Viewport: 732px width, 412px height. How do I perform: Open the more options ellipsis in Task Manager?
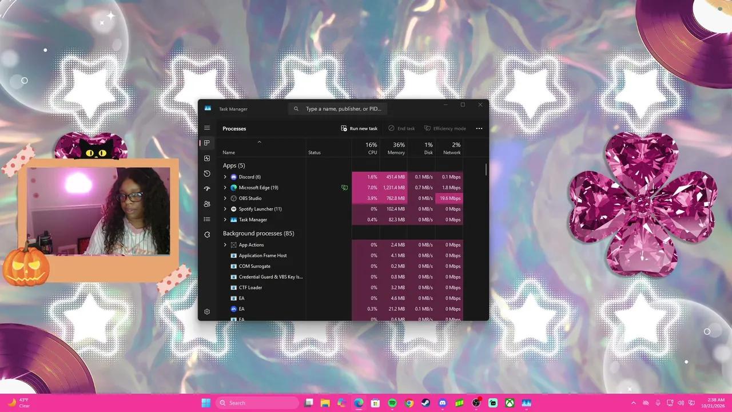click(x=479, y=129)
